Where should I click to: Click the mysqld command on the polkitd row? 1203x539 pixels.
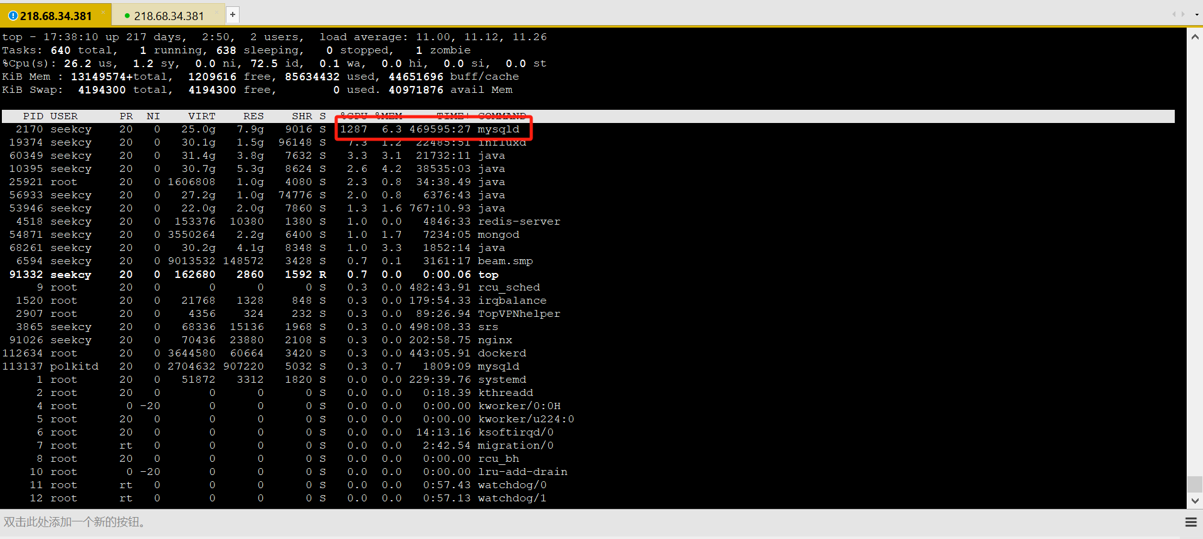pos(499,366)
